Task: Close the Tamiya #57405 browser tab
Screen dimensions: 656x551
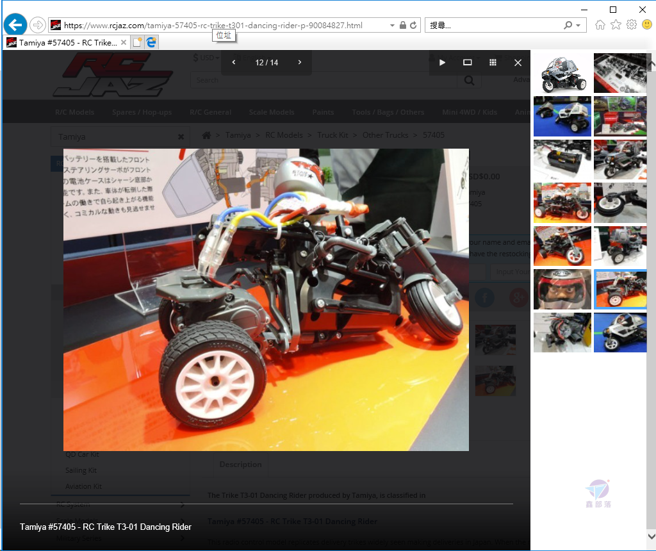Action: (x=124, y=42)
